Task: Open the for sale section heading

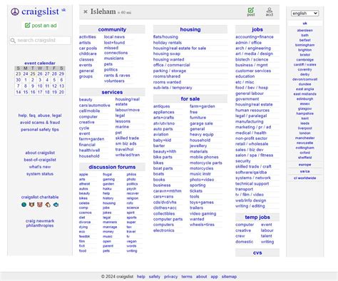Action: click(190, 99)
